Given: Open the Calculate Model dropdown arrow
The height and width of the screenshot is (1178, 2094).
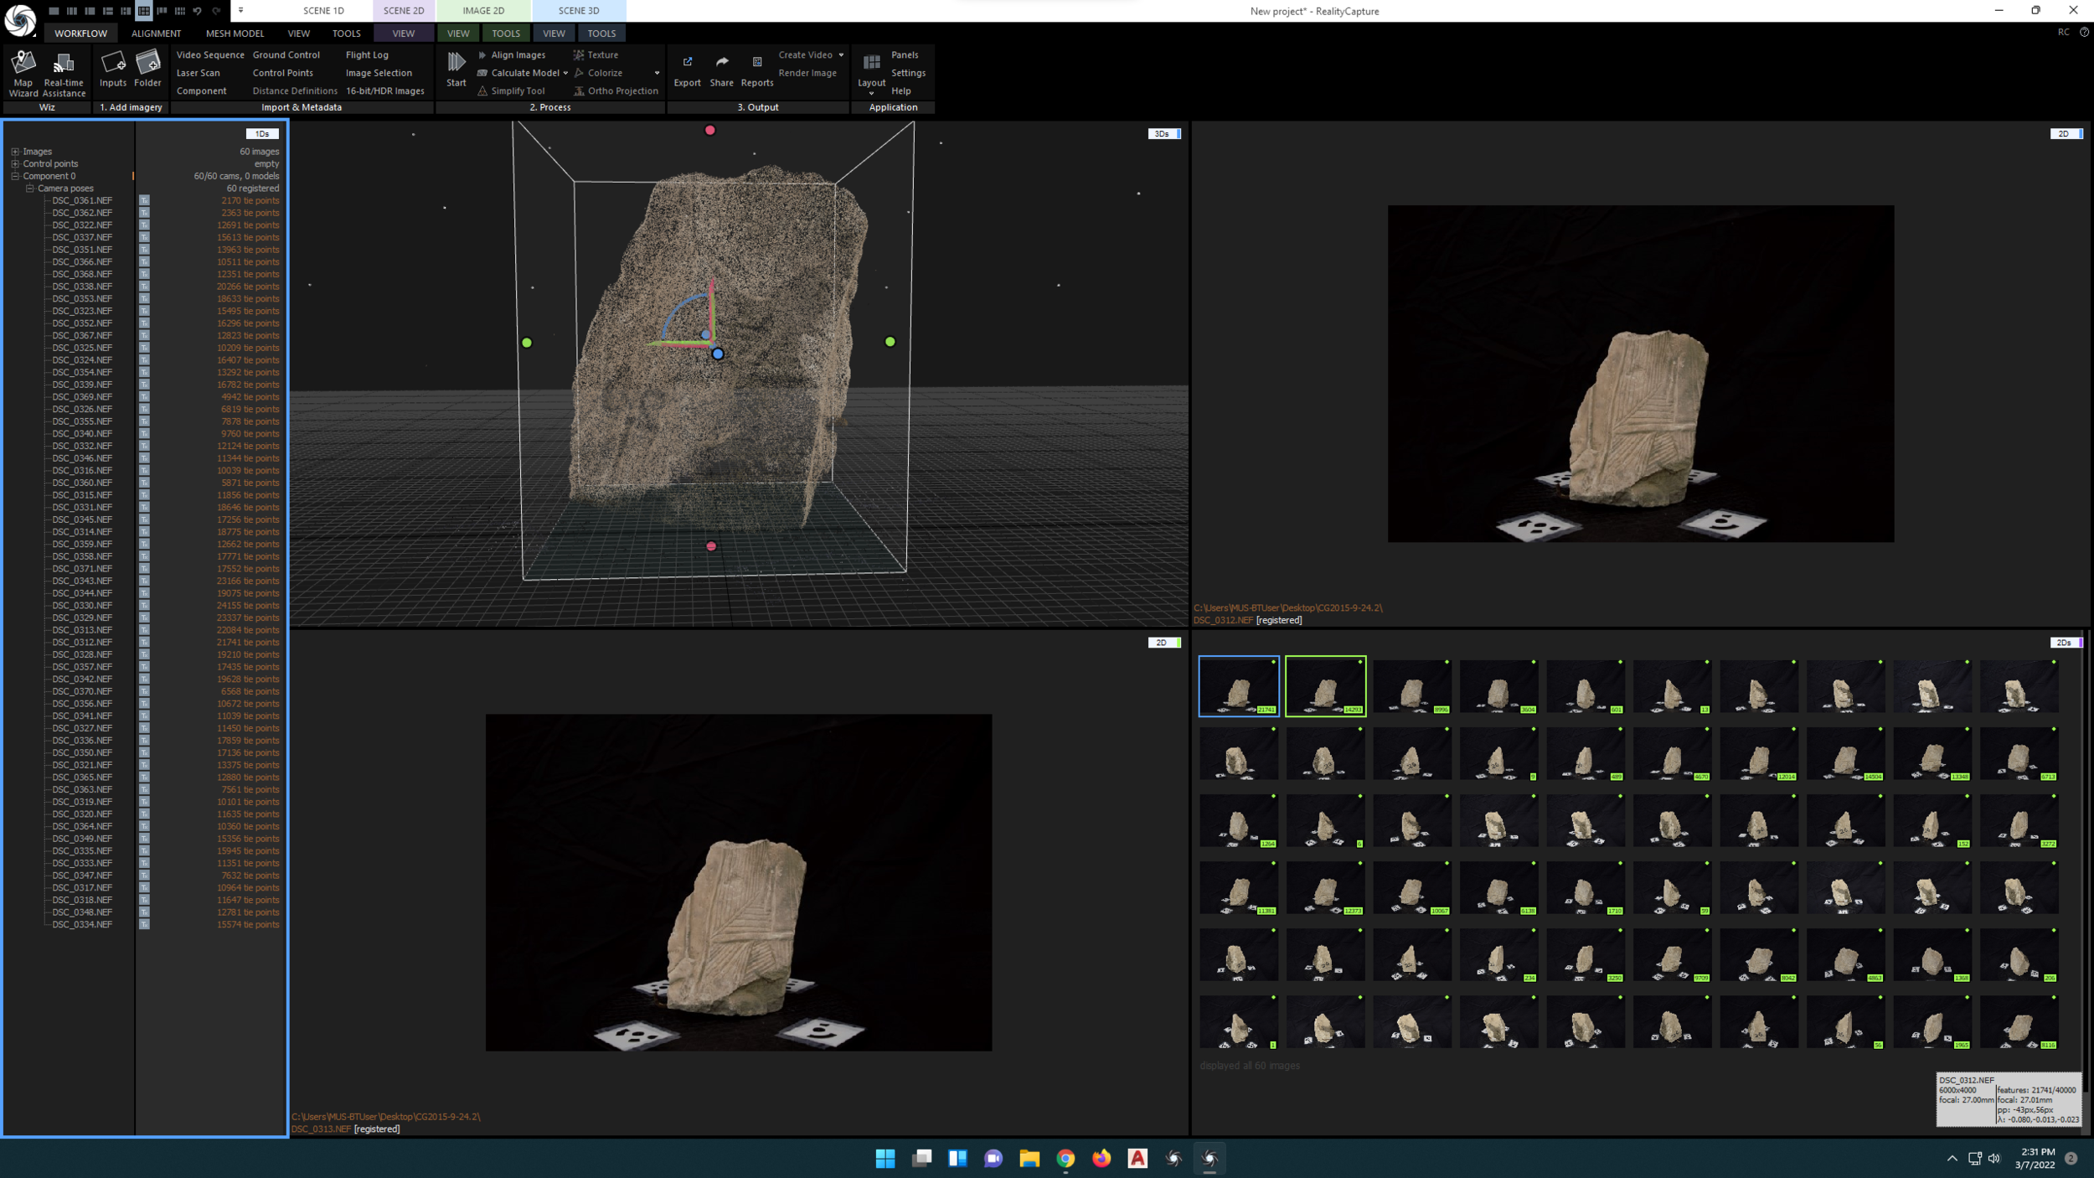Looking at the screenshot, I should 565,74.
